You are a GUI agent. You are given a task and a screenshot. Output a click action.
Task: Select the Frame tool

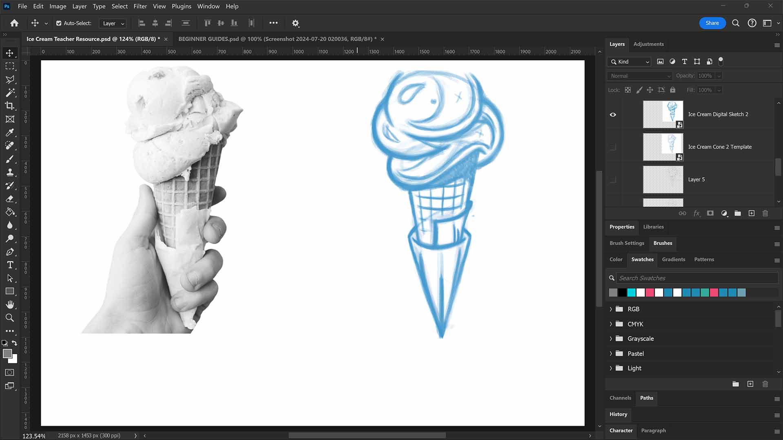pos(10,119)
